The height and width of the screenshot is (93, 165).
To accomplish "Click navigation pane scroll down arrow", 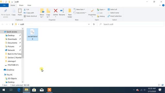I will pyautogui.click(x=23, y=82).
